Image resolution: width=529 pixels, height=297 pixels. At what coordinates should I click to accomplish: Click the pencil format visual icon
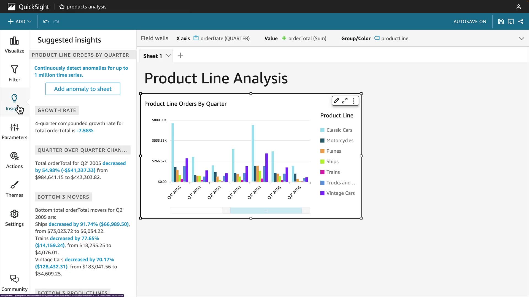point(336,101)
